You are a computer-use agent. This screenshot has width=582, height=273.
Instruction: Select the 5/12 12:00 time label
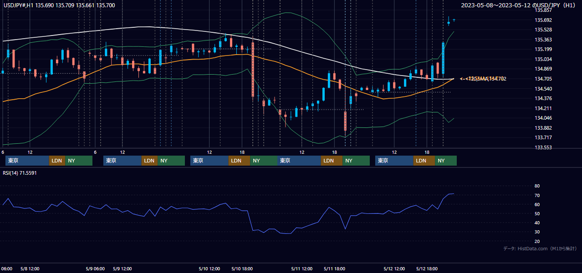(394, 268)
